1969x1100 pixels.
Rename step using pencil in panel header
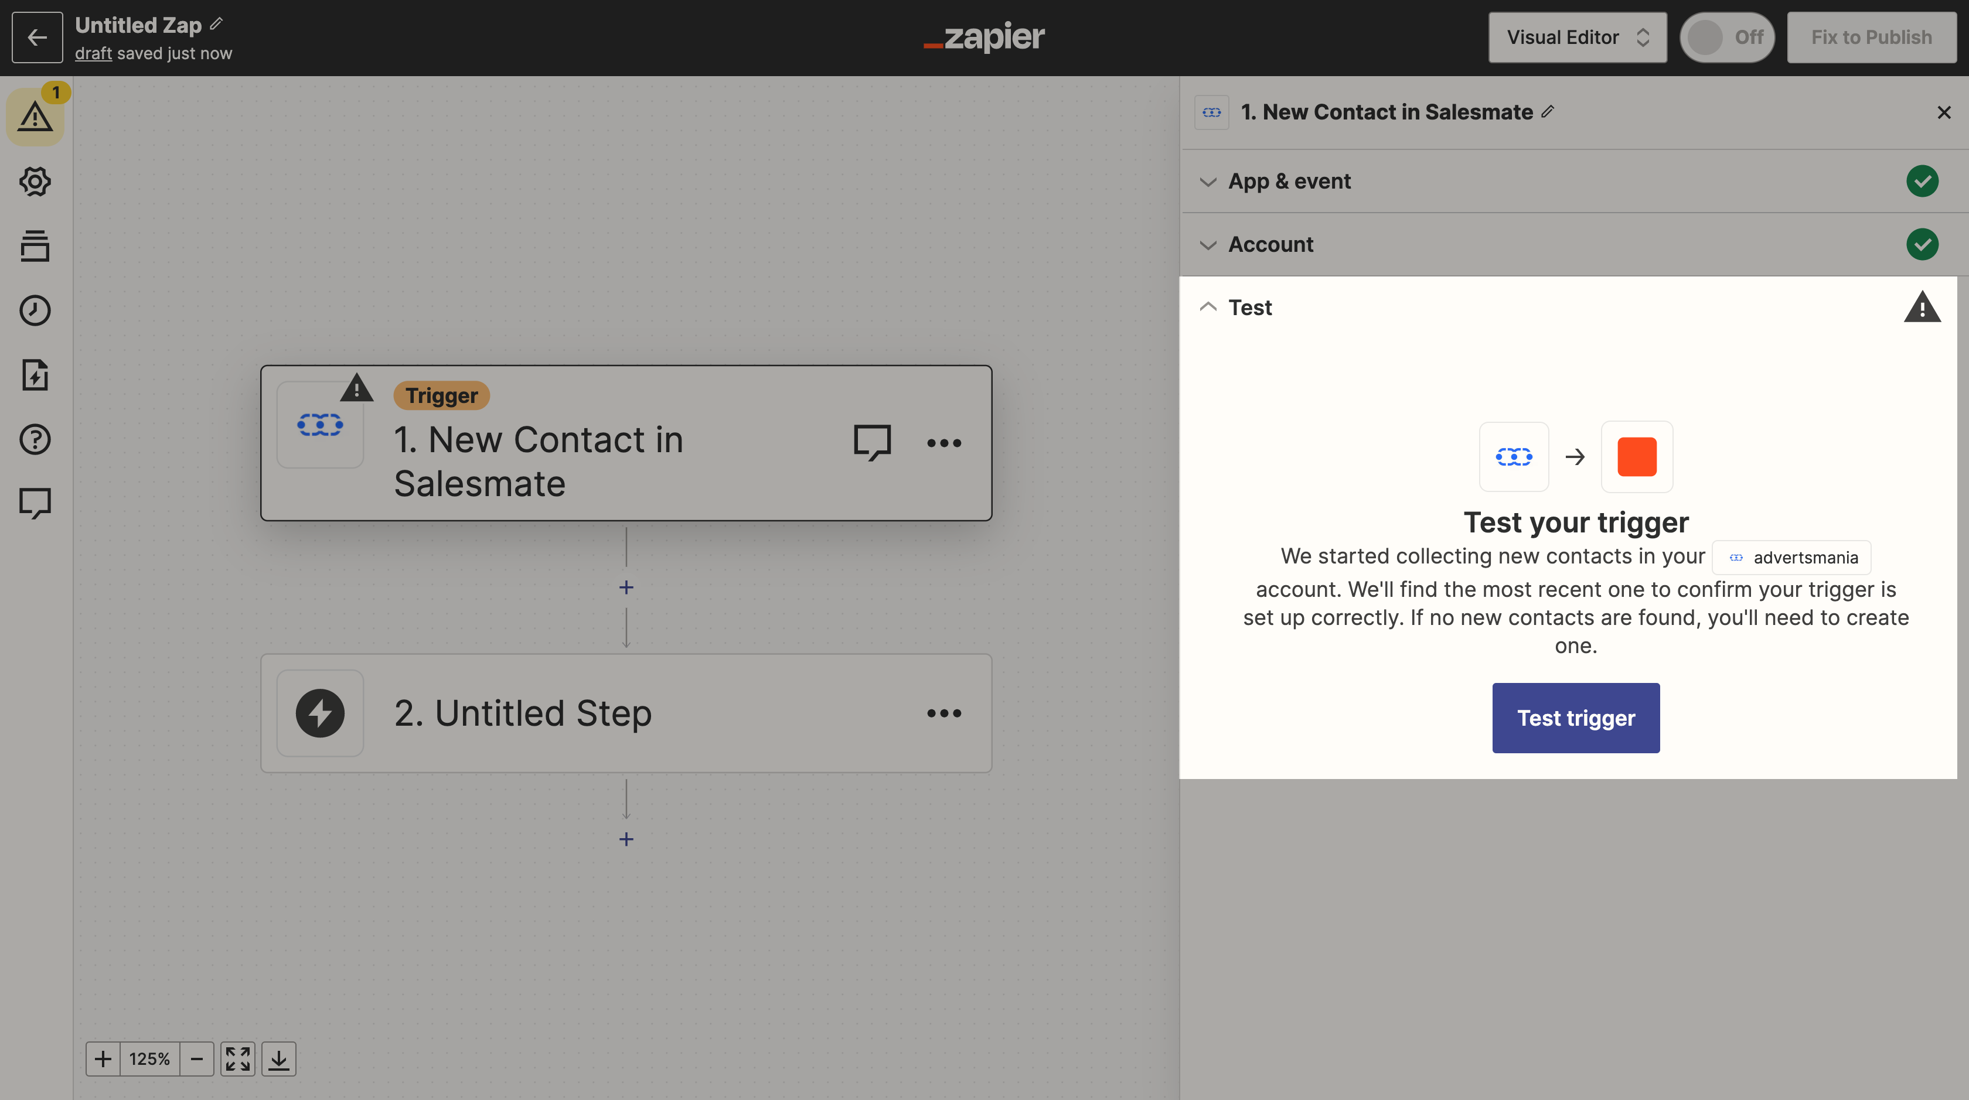1548,111
